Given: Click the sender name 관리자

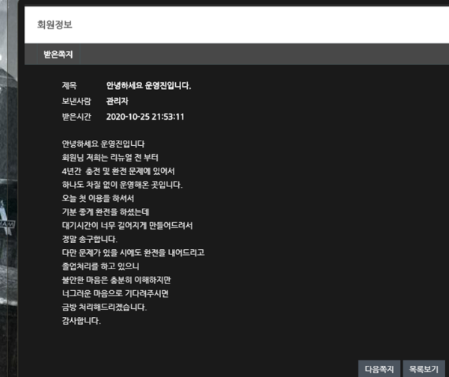Looking at the screenshot, I should (117, 101).
